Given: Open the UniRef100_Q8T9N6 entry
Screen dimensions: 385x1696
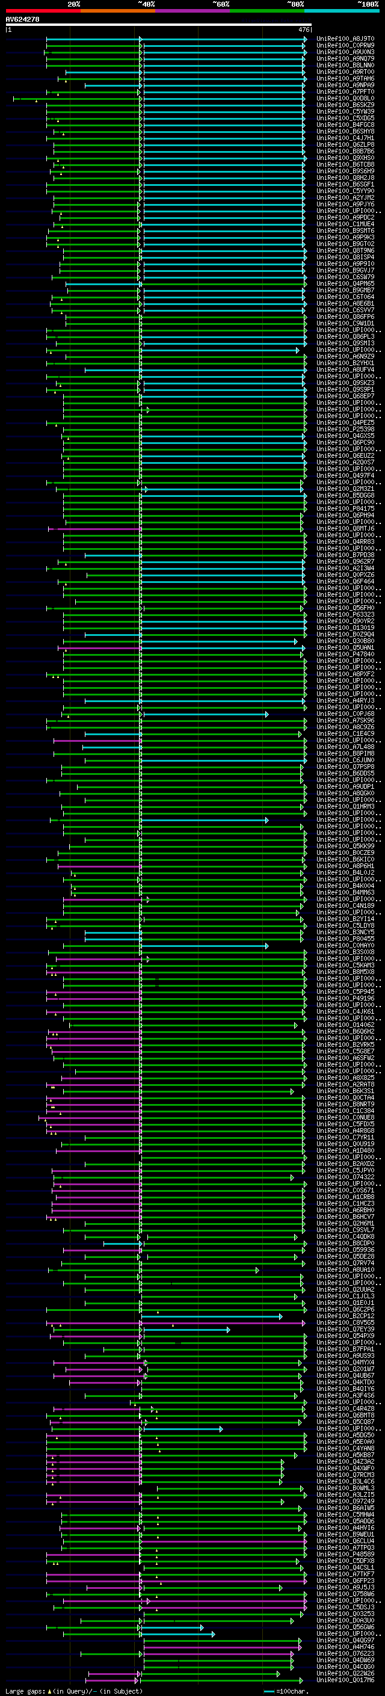Looking at the screenshot, I should [345, 250].
